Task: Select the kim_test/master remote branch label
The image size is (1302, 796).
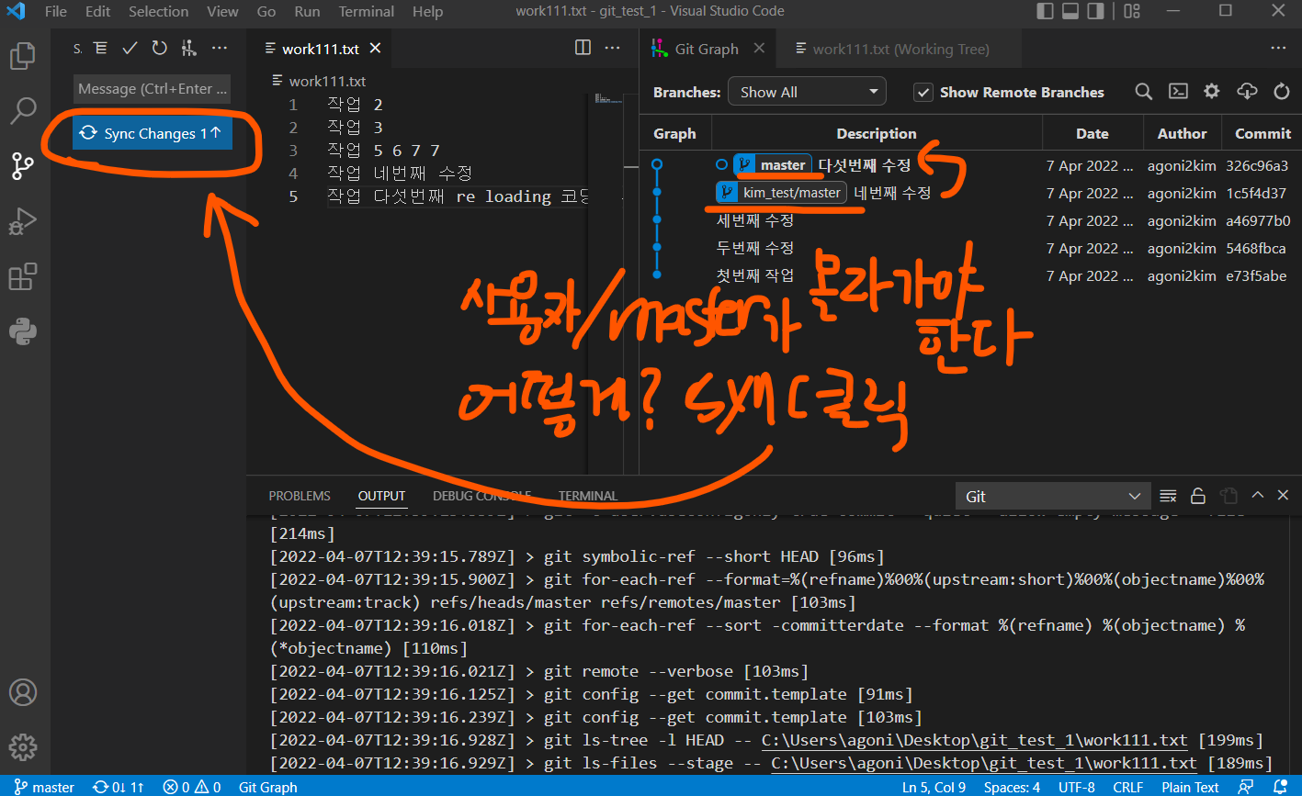Action: click(x=782, y=193)
